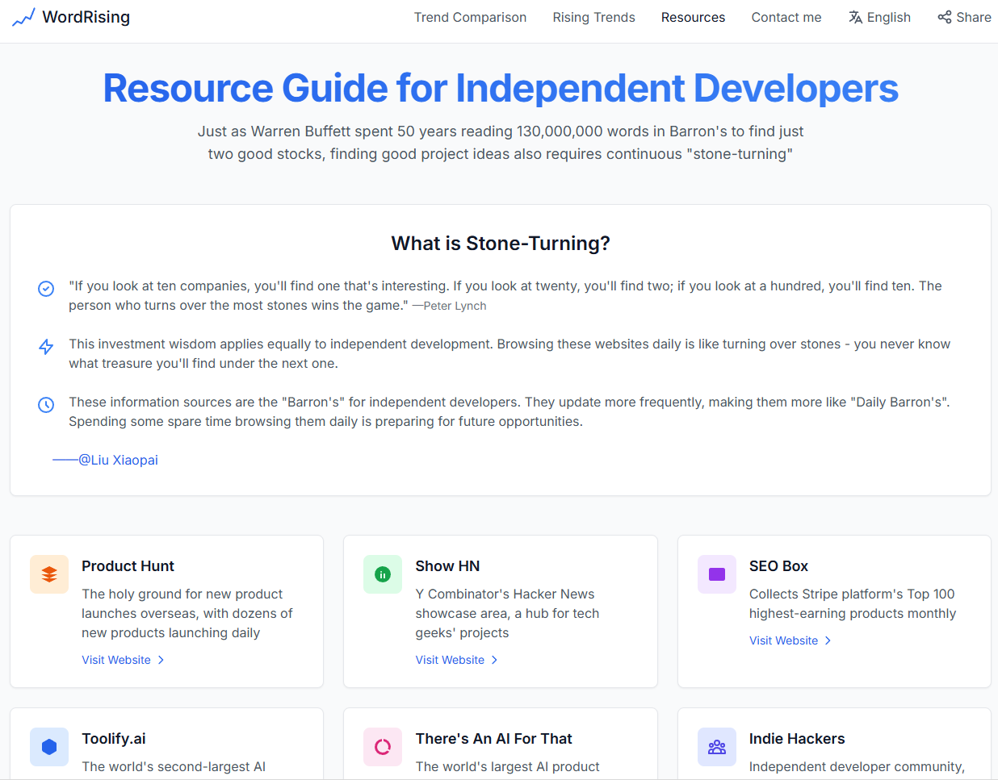Click SEO Box Stripe Top 100 description
The width and height of the screenshot is (998, 780).
pos(853,603)
